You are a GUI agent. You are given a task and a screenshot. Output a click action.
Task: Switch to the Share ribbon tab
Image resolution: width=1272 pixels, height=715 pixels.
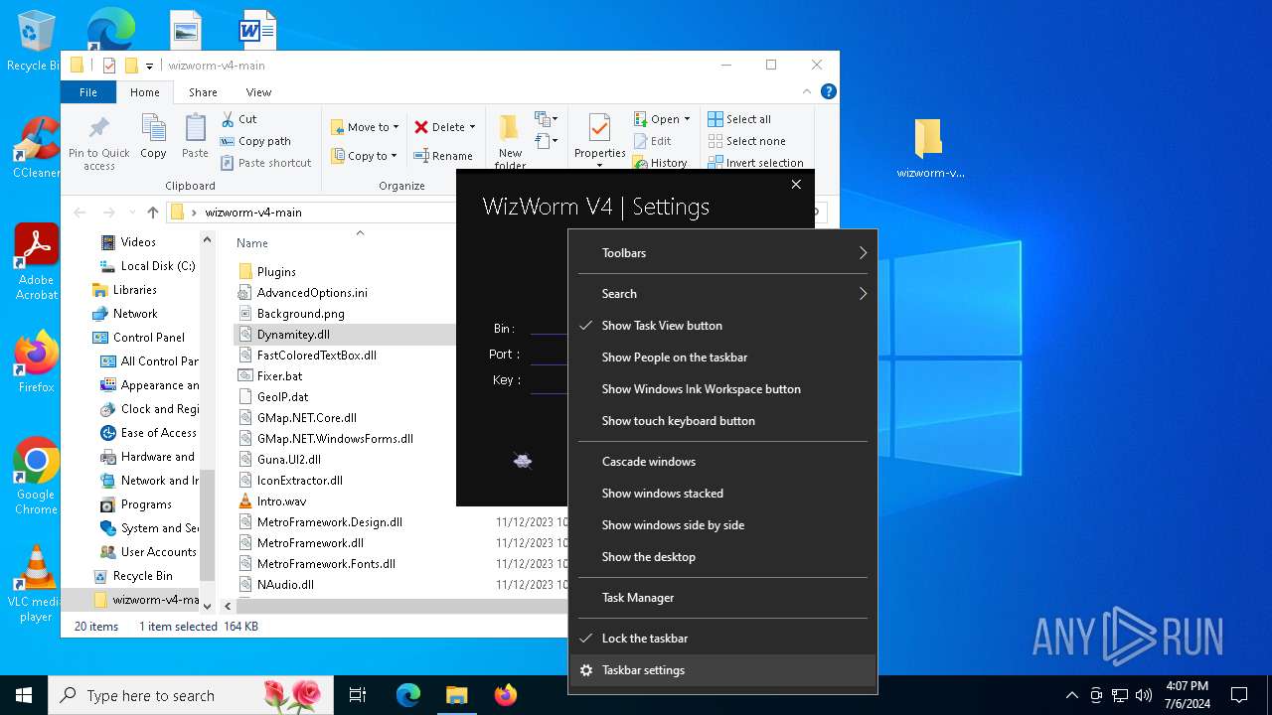(x=203, y=92)
